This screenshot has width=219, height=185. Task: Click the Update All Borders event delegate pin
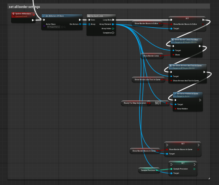(33, 15)
